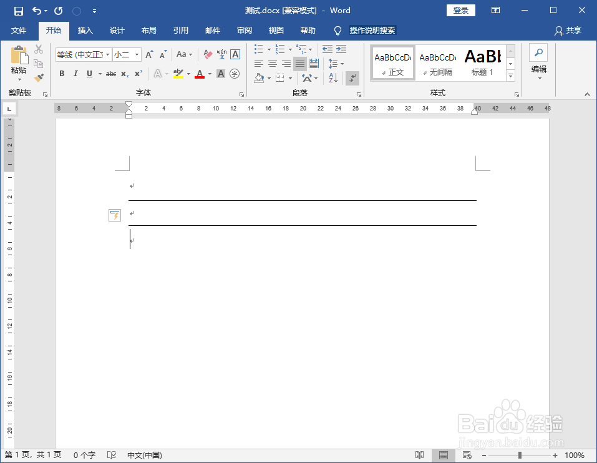
Task: Toggle subscript formatting
Action: [125, 74]
